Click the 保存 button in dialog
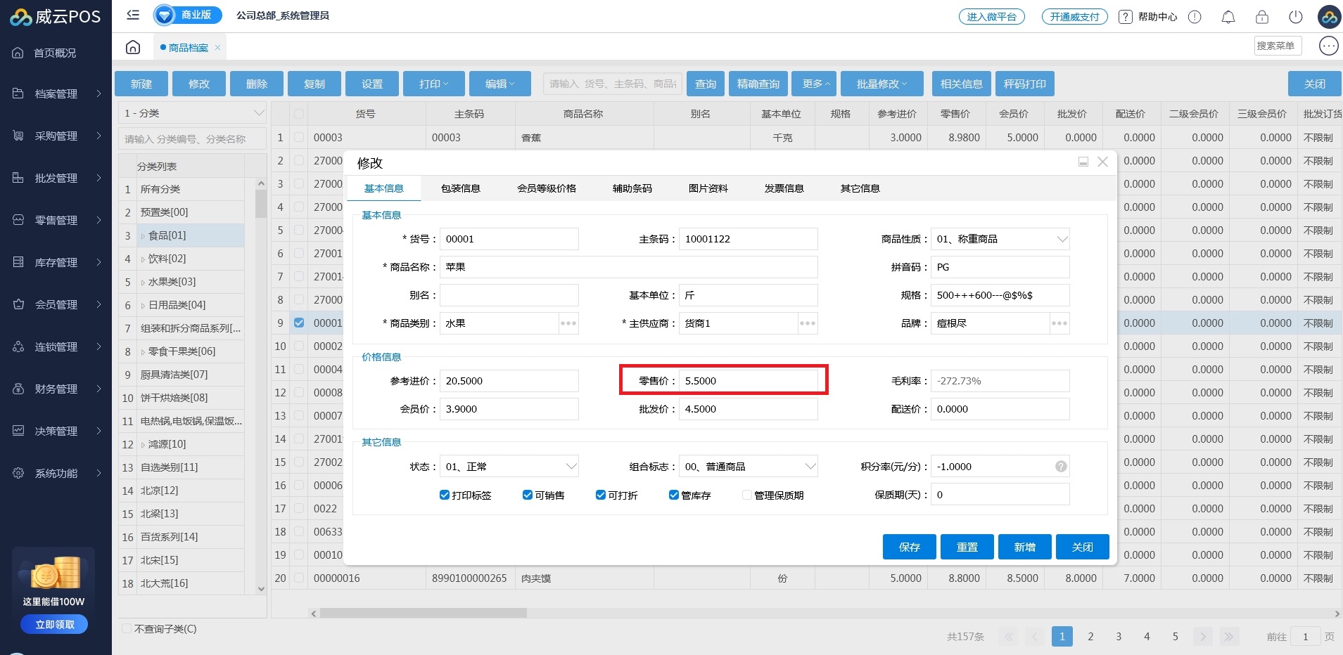Viewport: 1343px width, 655px height. coord(909,547)
